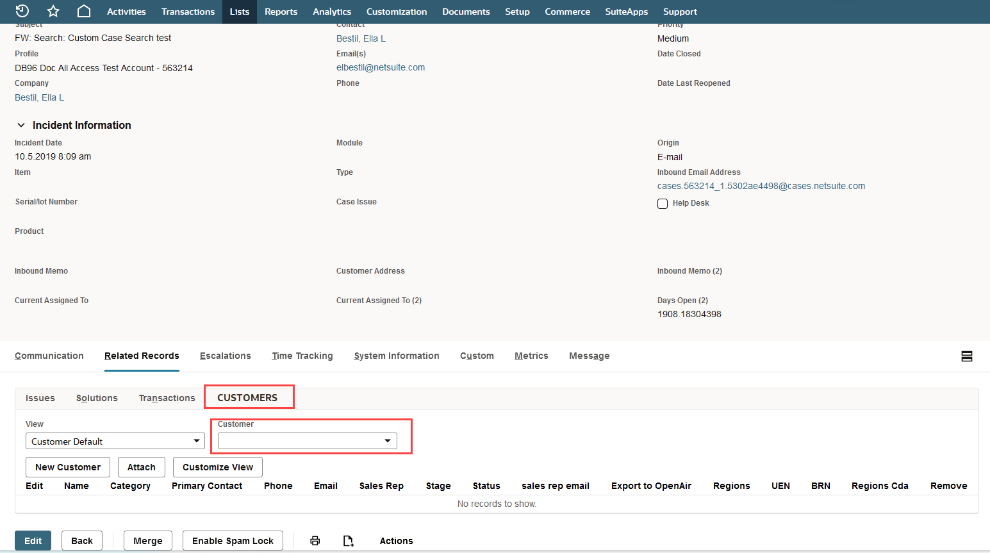Open the Analytics menu

click(x=332, y=12)
